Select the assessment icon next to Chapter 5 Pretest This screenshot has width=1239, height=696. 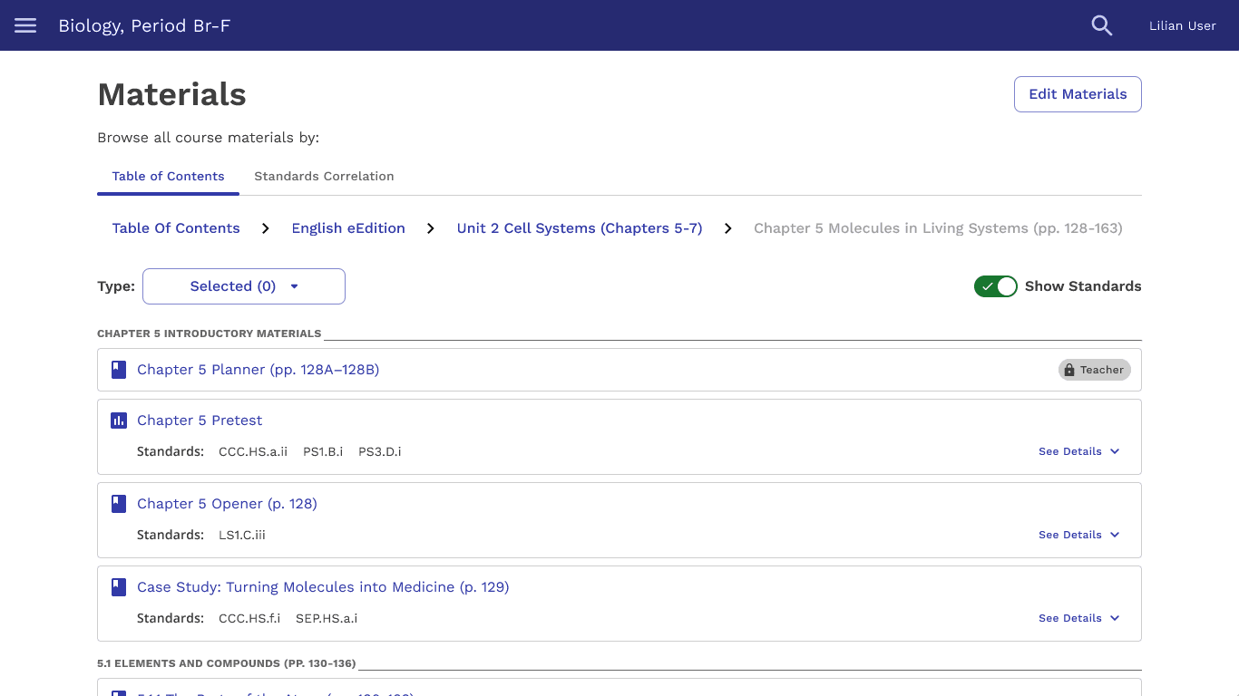pyautogui.click(x=118, y=420)
